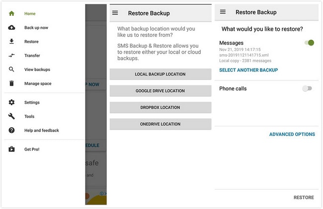Click the View backups magnifier icon
Screen dimensions: 323x209
tap(11, 70)
